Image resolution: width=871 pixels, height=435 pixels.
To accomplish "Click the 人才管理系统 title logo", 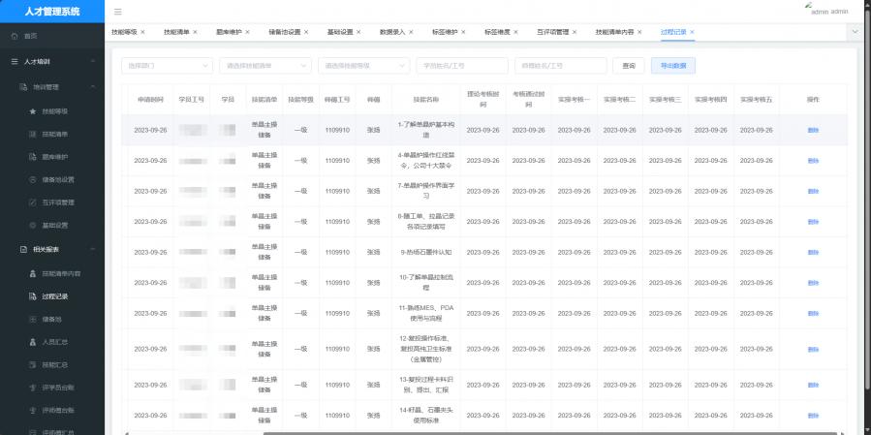I will pos(52,11).
